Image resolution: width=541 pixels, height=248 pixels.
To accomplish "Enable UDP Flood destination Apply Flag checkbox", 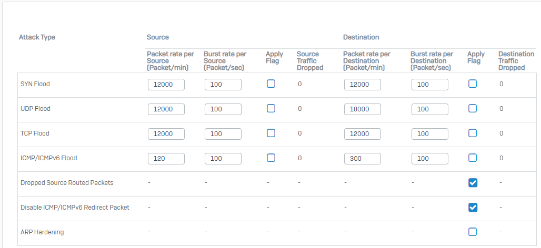I will 473,109.
